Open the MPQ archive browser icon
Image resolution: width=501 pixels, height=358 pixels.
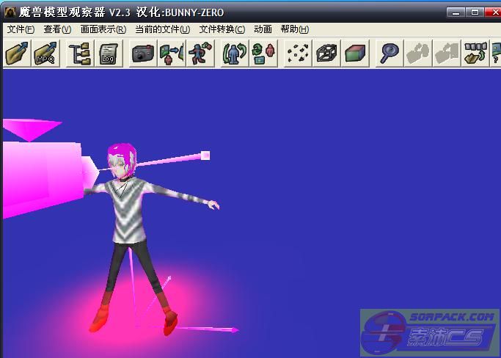[x=47, y=54]
